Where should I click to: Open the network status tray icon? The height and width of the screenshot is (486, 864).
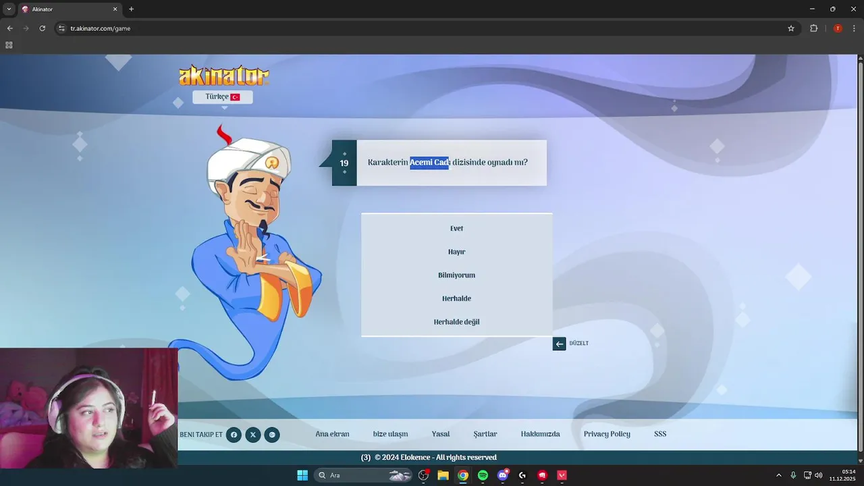click(807, 475)
